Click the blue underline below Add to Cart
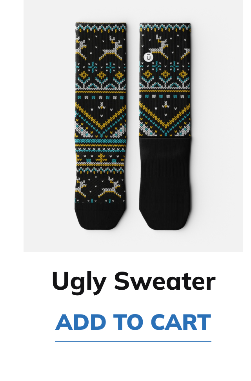The width and height of the screenshot is (251, 381). click(133, 341)
